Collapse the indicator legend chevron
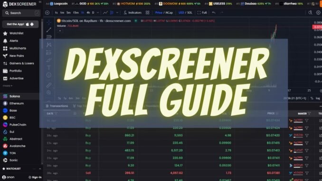Viewport: 322px width, 181px height. (x=60, y=31)
